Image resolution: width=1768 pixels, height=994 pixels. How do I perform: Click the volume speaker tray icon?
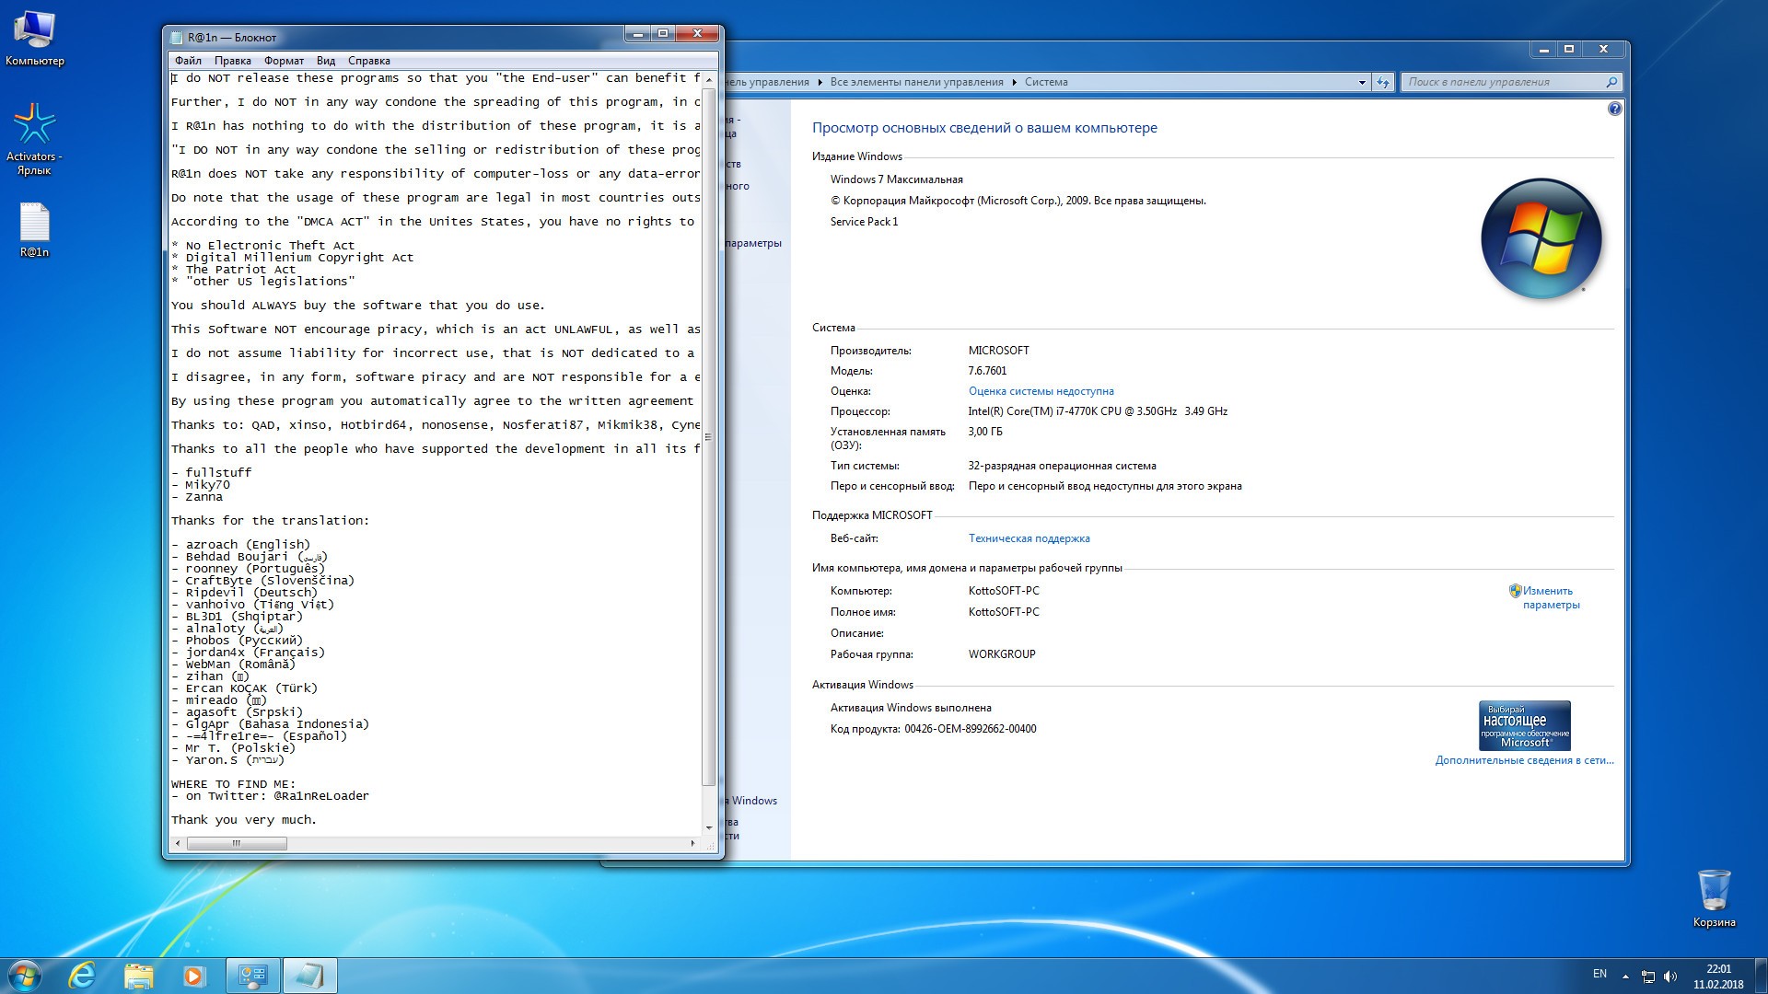click(1670, 977)
